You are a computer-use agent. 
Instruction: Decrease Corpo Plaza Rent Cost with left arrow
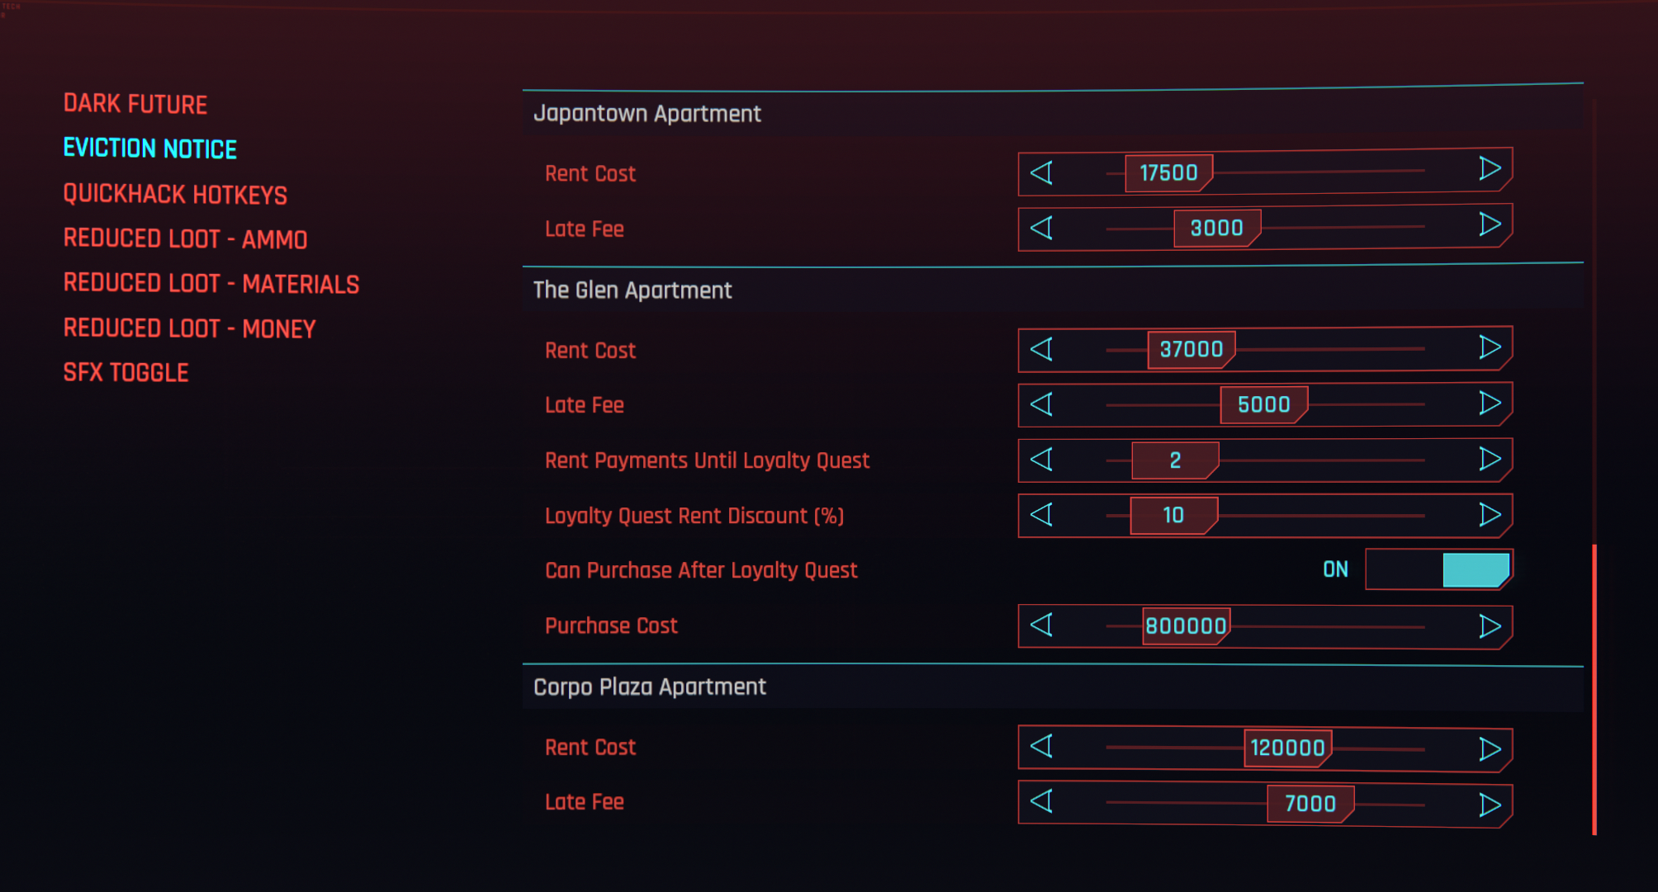1041,747
